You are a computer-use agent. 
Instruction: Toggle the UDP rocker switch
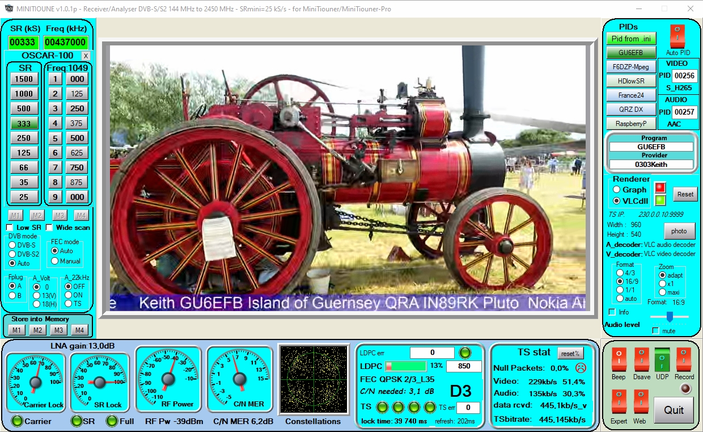pos(662,360)
